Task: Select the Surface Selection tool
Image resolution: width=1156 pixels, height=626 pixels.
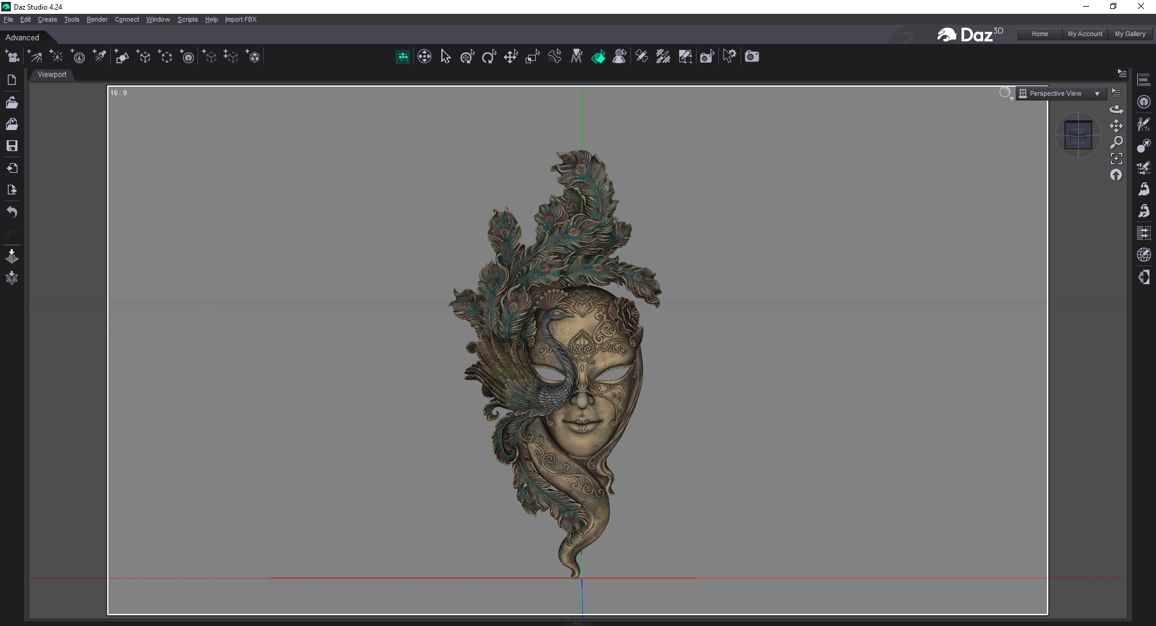Action: [598, 57]
